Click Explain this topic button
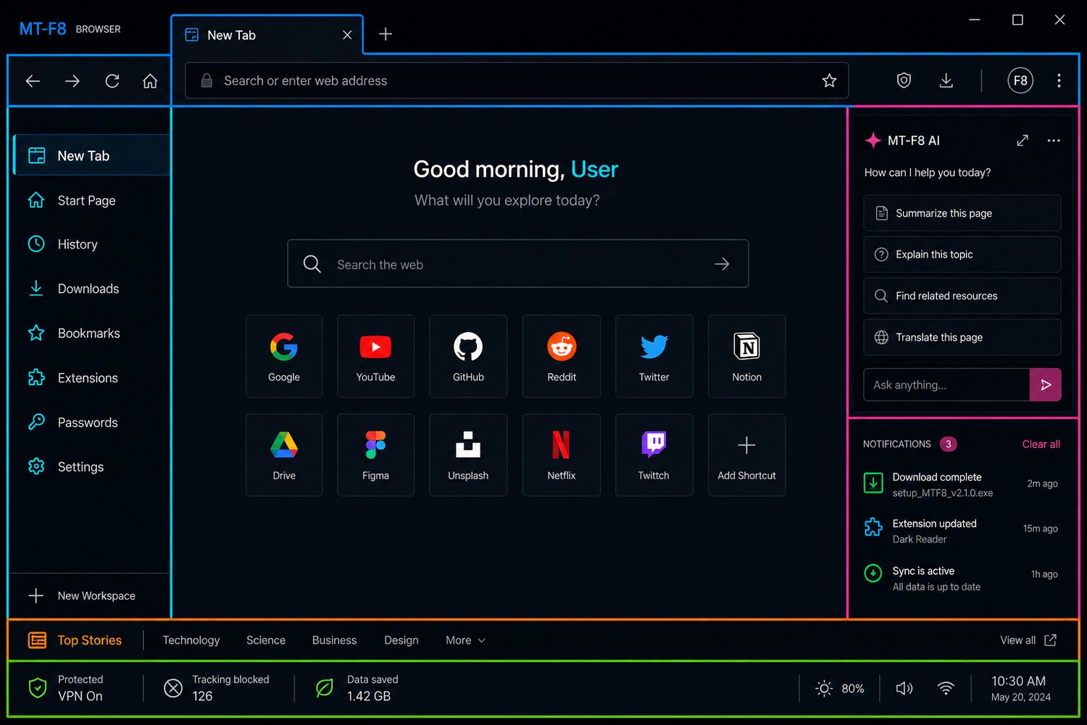Image resolution: width=1087 pixels, height=725 pixels. tap(962, 254)
